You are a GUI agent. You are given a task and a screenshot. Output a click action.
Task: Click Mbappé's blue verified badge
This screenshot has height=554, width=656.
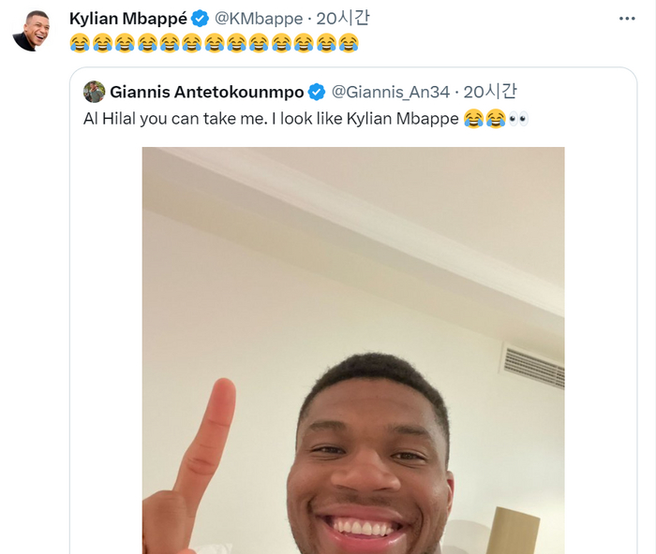point(200,19)
